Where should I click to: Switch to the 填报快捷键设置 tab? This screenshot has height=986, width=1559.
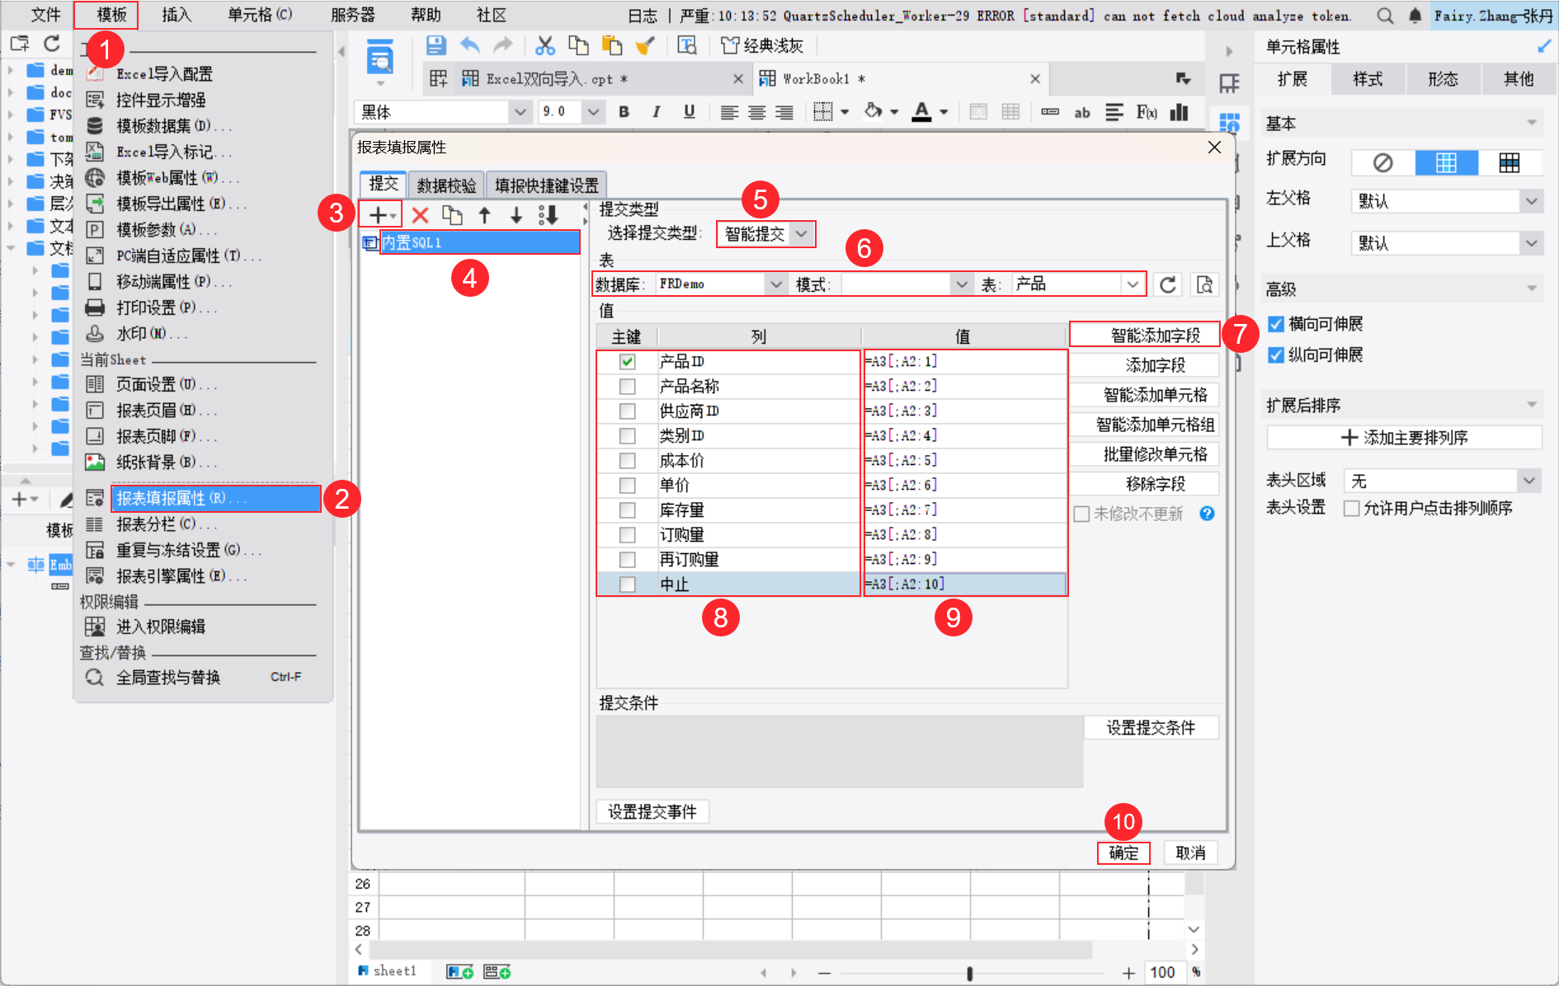pyautogui.click(x=547, y=185)
